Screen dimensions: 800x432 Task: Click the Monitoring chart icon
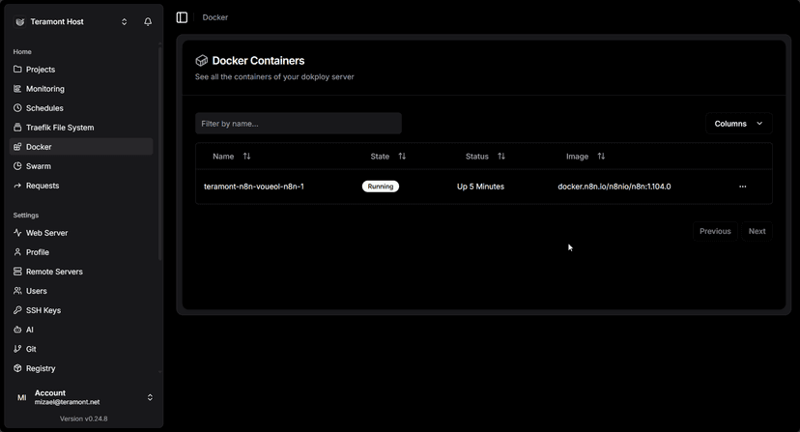click(x=17, y=88)
